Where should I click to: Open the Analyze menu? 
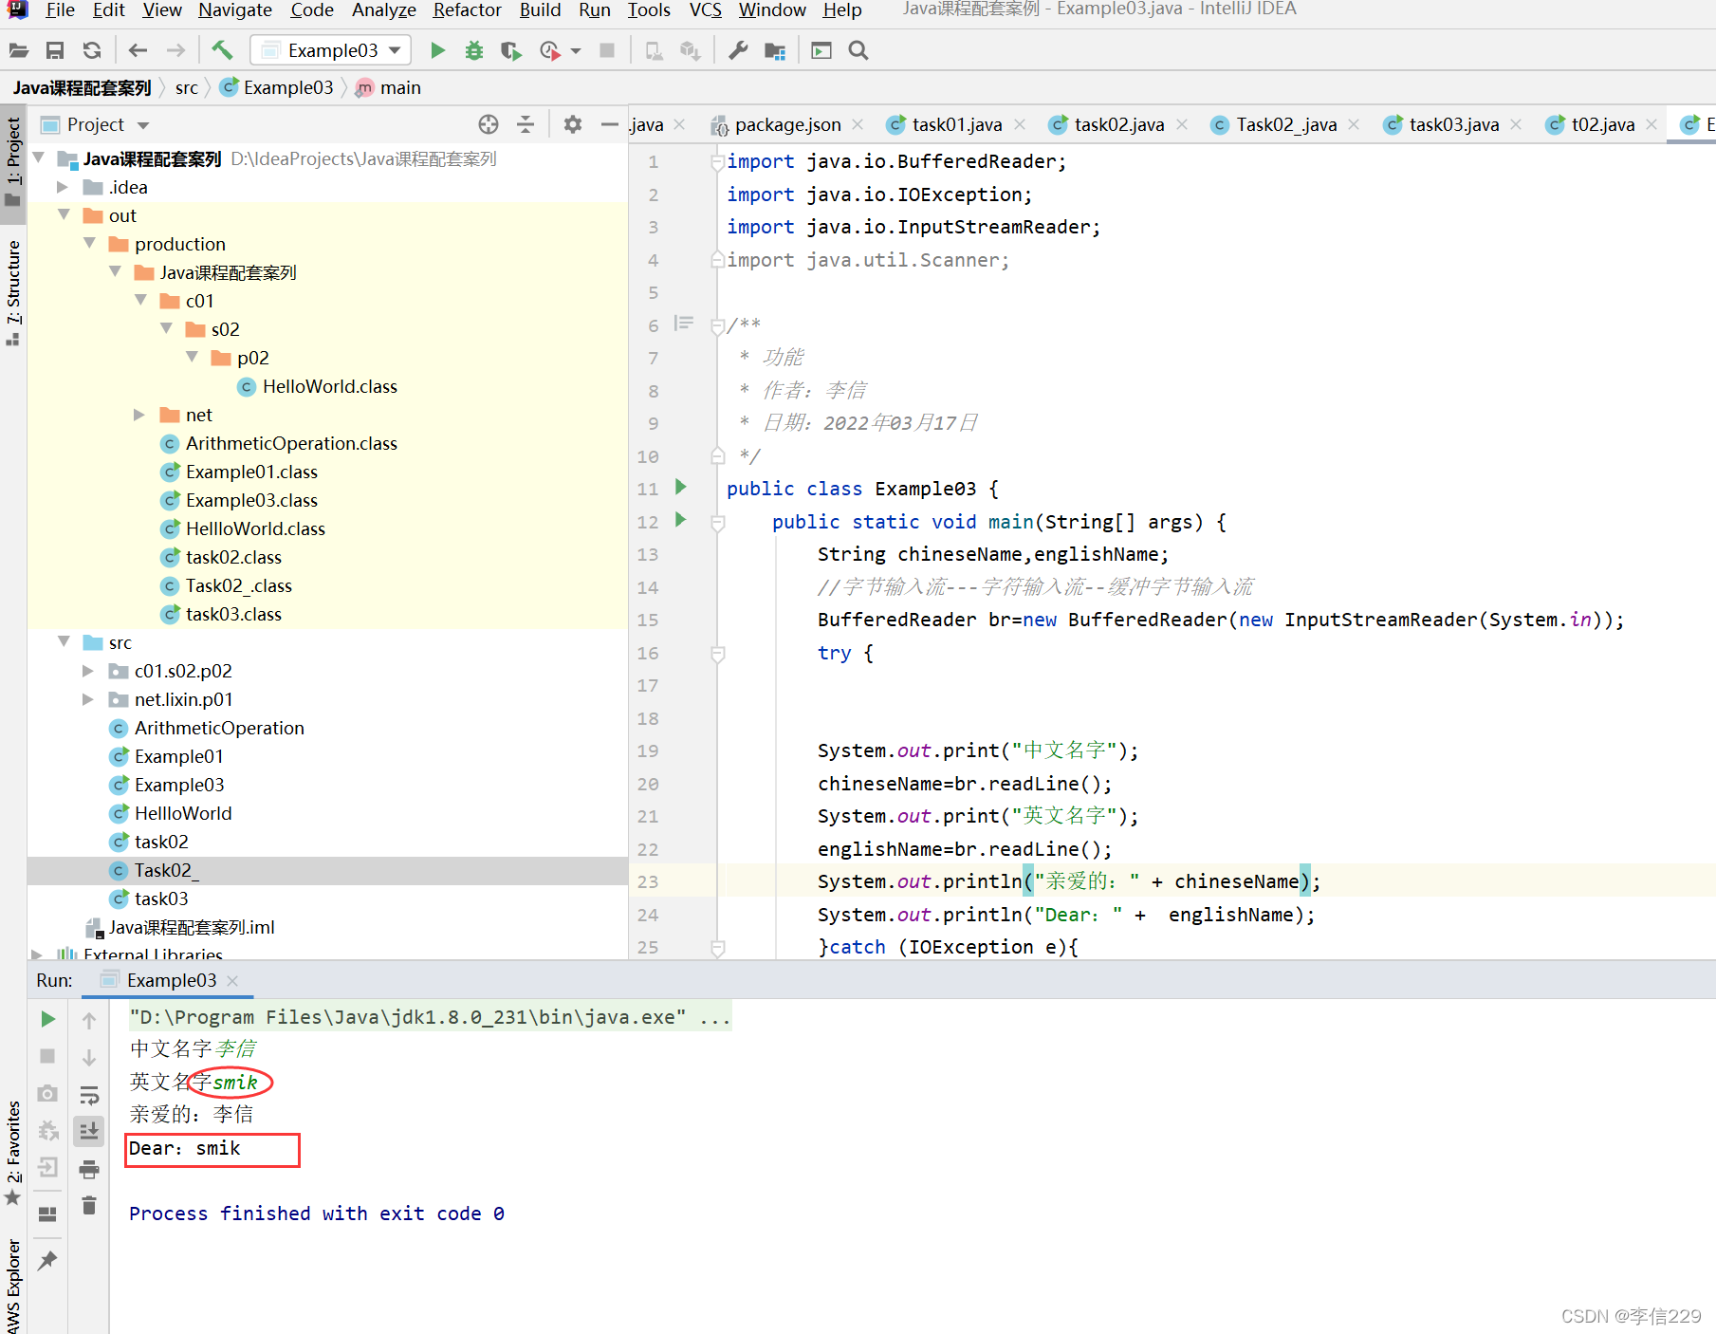coord(383,10)
